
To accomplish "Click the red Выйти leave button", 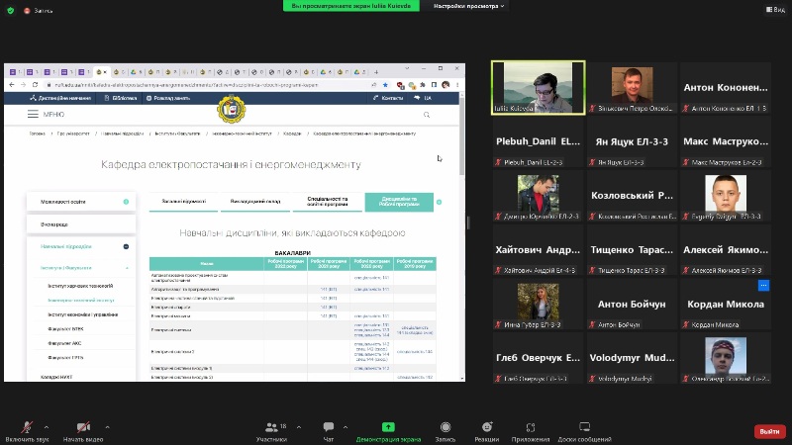I will 768,431.
